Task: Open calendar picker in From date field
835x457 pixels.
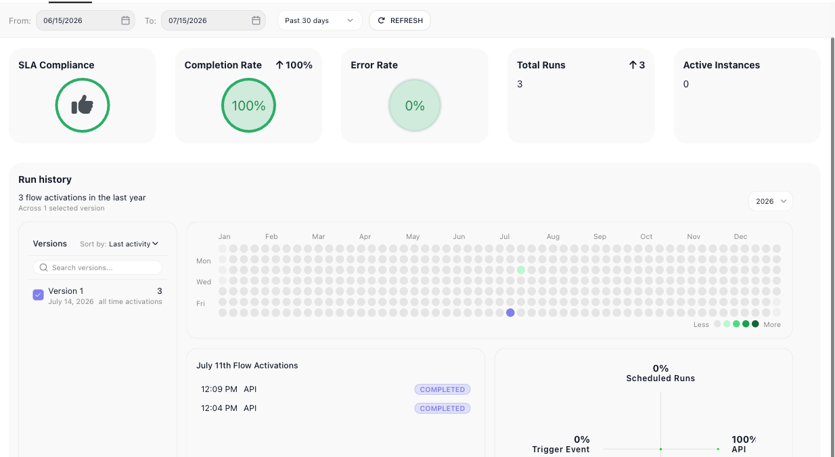Action: (x=125, y=20)
